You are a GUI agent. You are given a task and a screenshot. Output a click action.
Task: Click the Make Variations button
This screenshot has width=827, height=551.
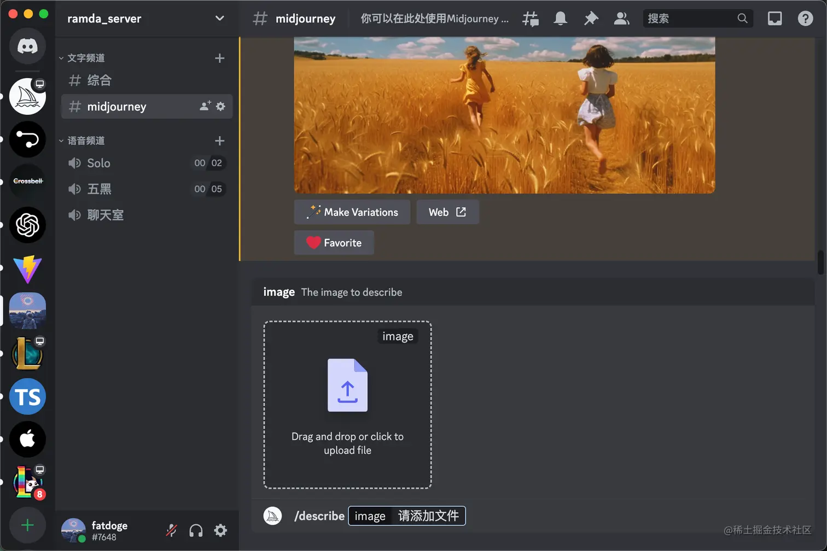[x=352, y=212]
